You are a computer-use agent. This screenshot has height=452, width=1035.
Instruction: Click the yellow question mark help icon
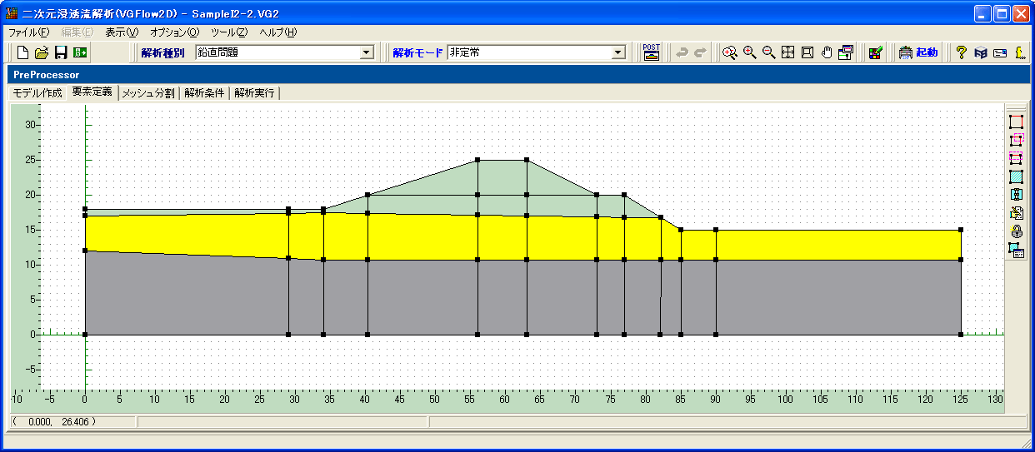[x=961, y=52]
